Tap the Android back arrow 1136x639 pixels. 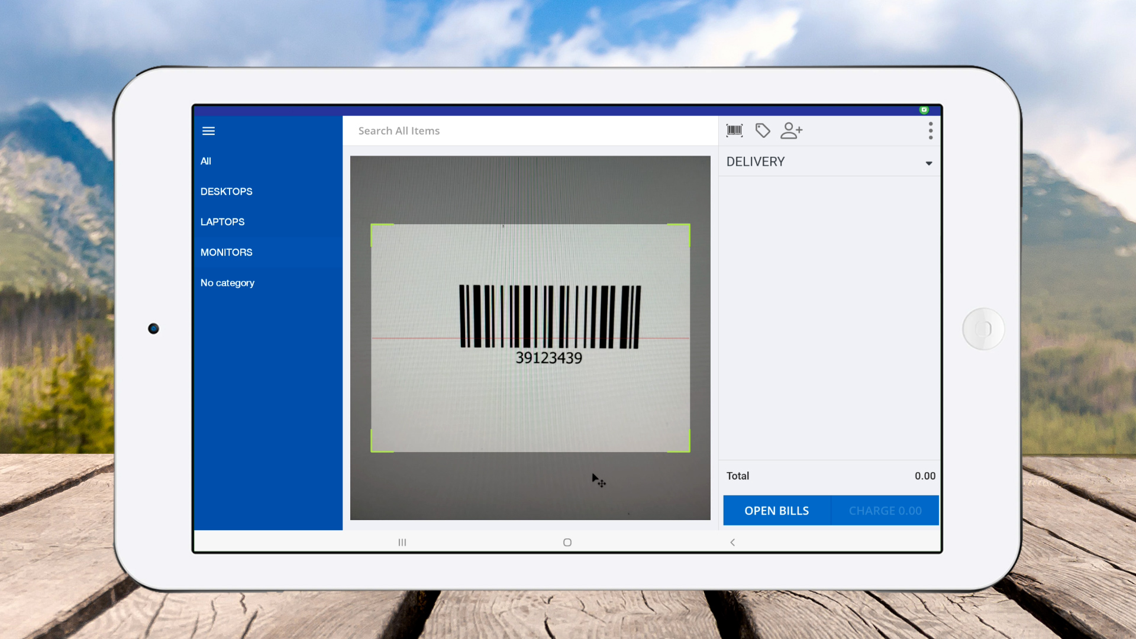tap(732, 542)
